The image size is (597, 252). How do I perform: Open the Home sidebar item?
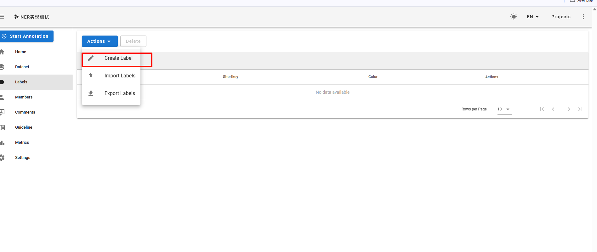(37, 52)
